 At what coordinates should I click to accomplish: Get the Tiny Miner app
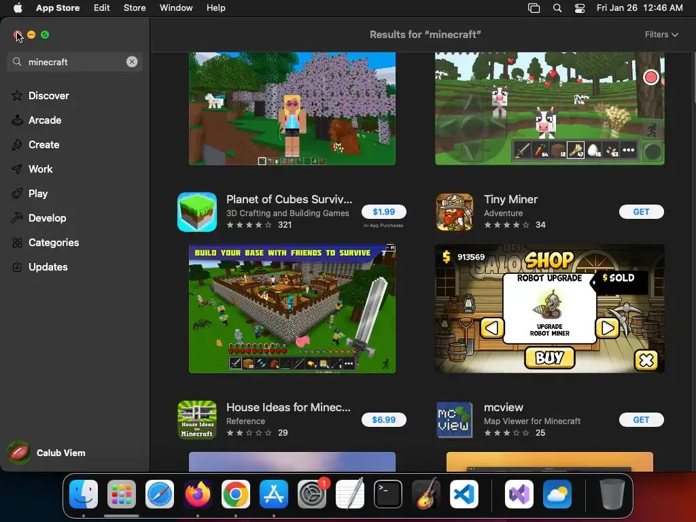[642, 212]
